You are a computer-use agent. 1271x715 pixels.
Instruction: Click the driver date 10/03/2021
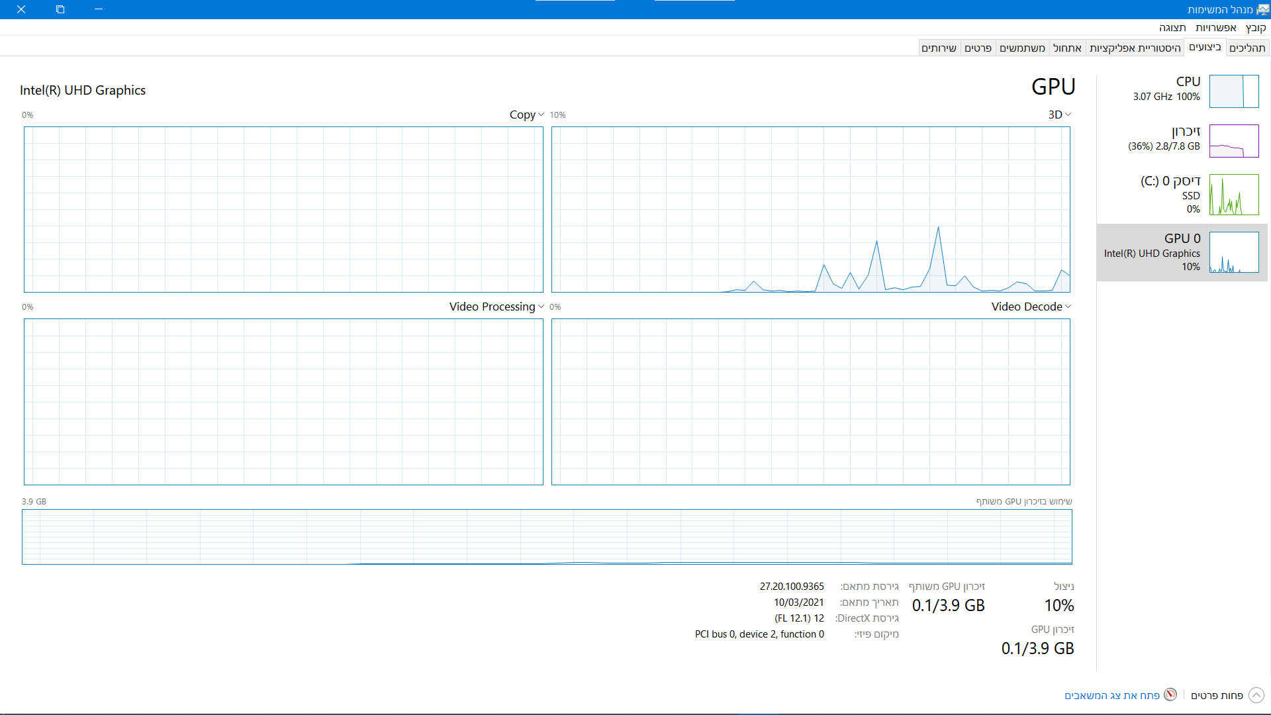tap(799, 602)
